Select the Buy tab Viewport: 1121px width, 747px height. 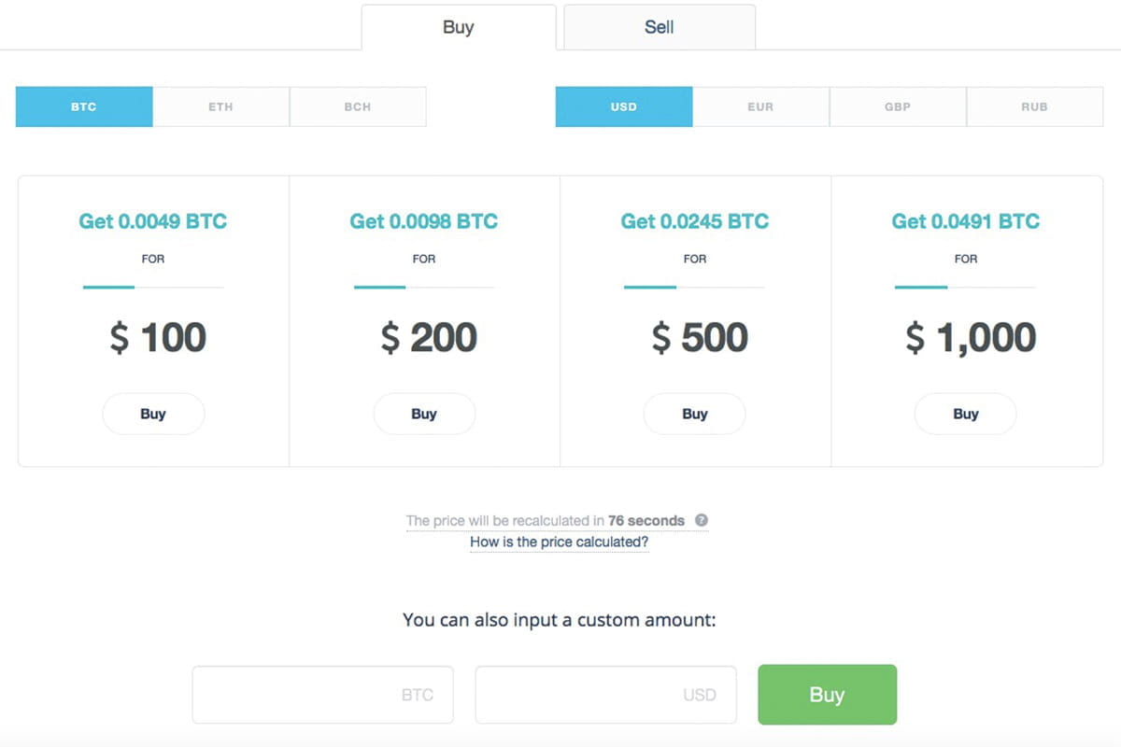[x=459, y=27]
